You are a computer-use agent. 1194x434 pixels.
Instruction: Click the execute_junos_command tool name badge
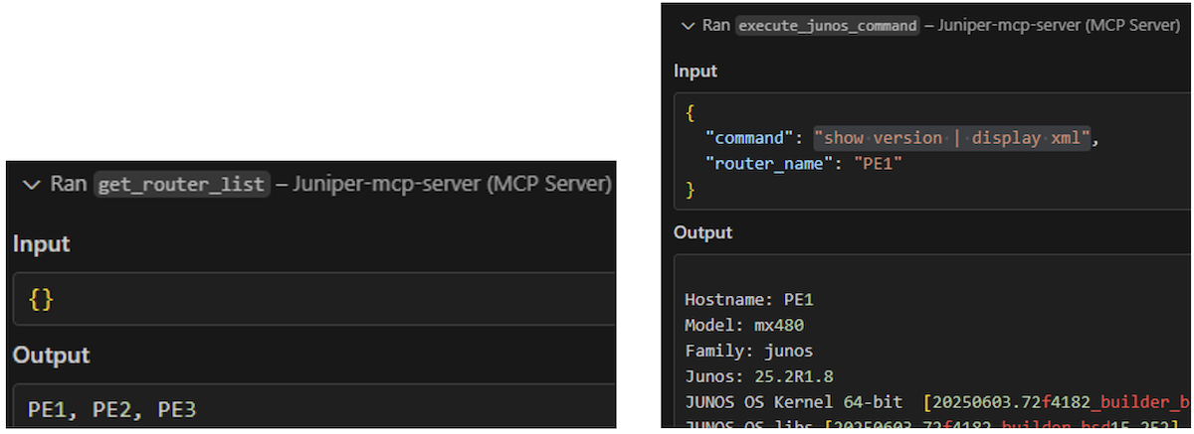827,26
